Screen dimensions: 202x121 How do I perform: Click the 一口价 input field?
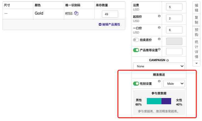[x=174, y=30]
